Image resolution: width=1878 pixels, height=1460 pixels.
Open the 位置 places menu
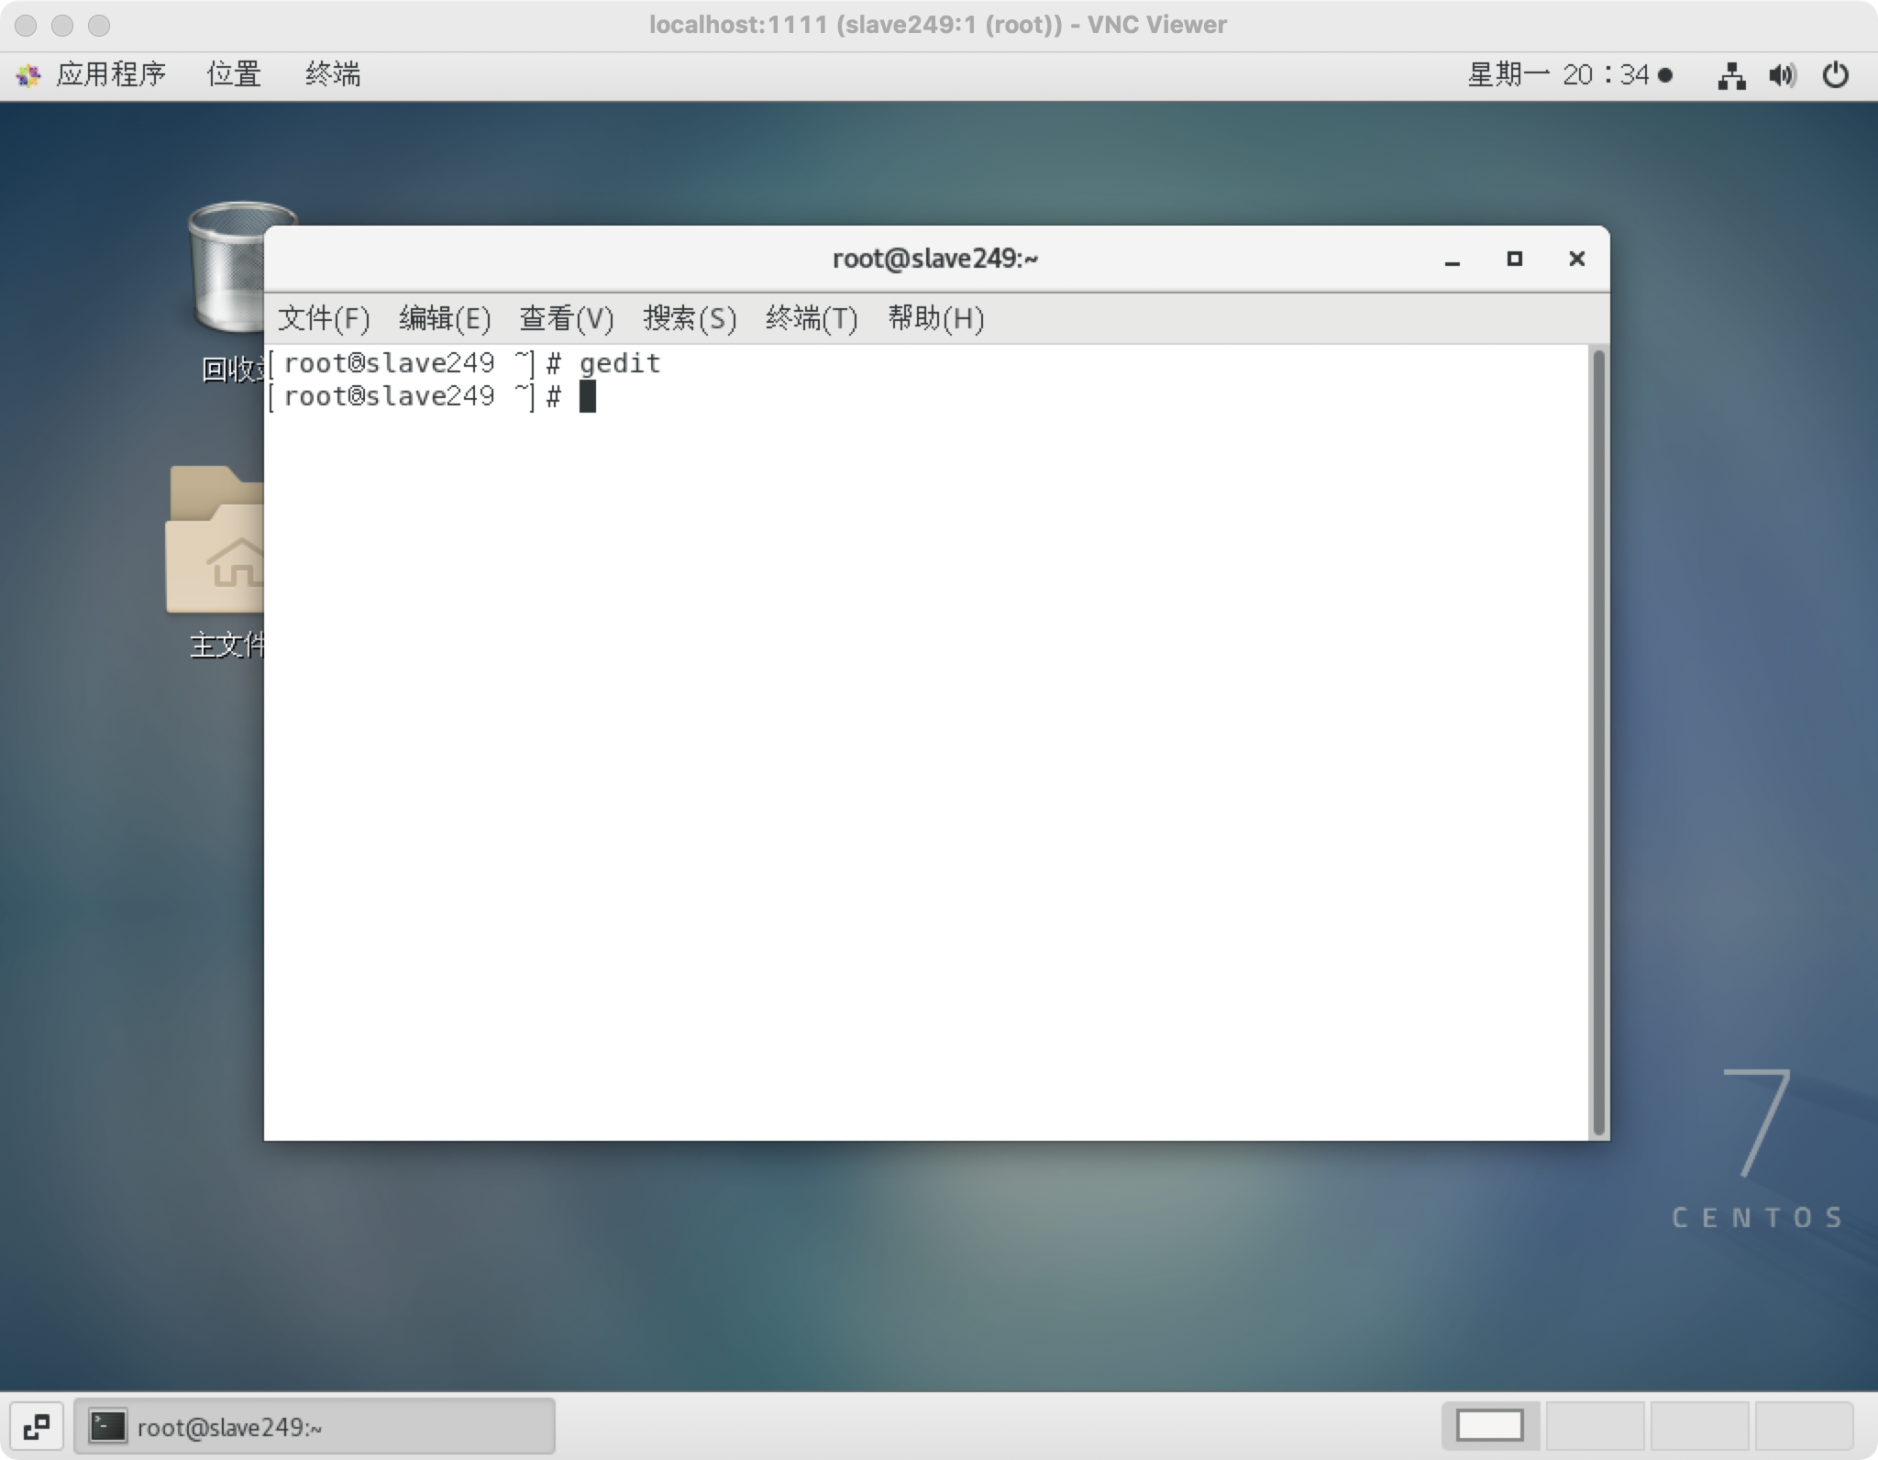(x=234, y=74)
